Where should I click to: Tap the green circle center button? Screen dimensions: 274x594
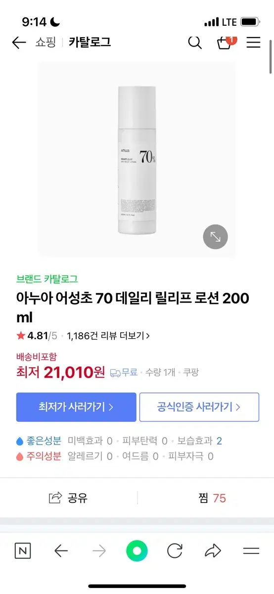tap(137, 551)
